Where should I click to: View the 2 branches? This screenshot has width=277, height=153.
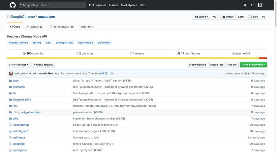[85, 54]
